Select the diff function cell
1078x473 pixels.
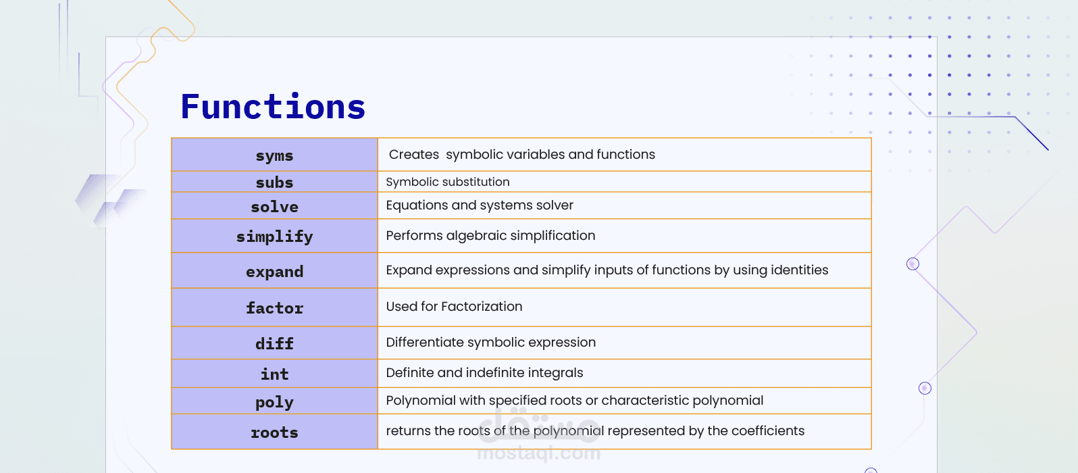(x=274, y=343)
